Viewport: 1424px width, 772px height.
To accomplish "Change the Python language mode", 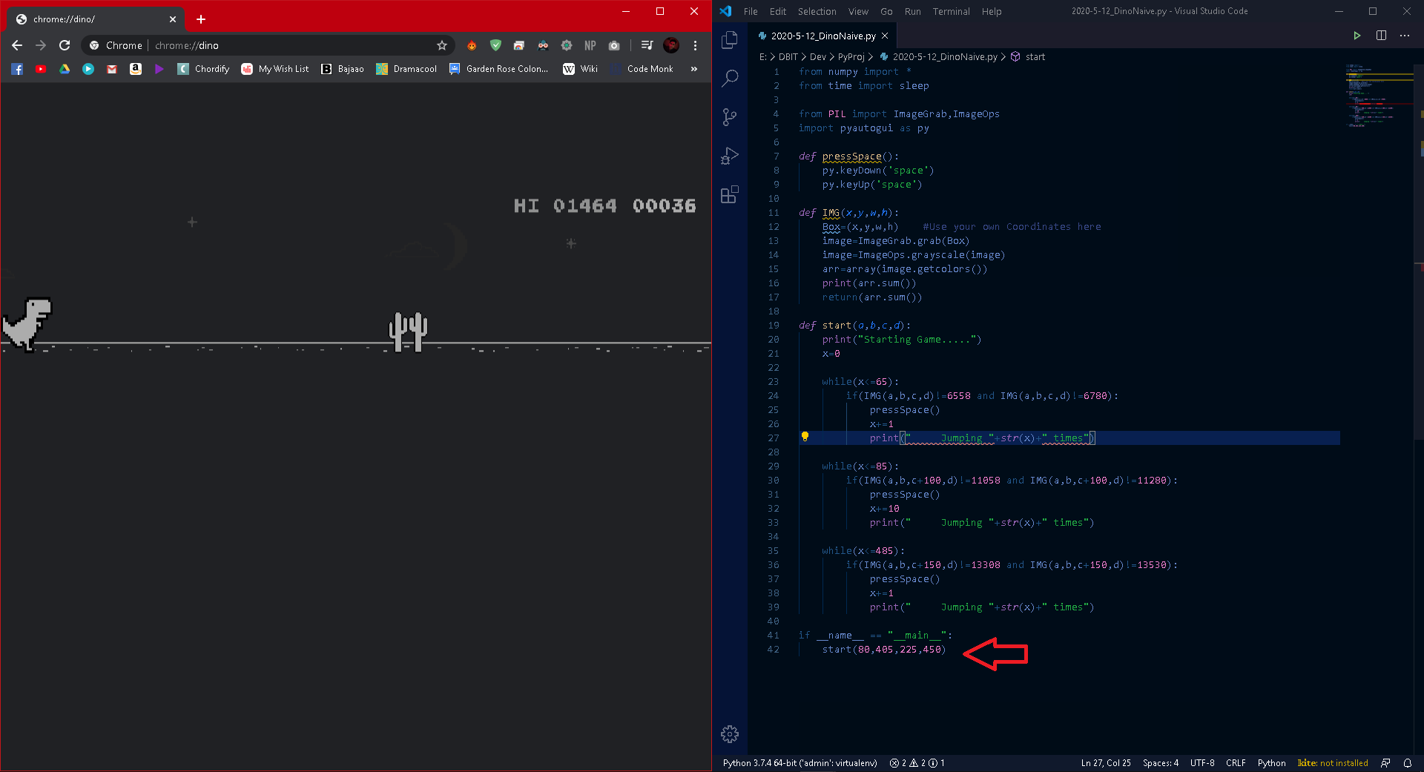I will pos(1271,763).
